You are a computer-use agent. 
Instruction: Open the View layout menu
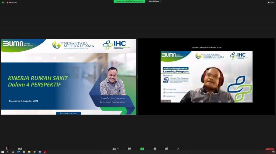pyautogui.click(x=271, y=2)
